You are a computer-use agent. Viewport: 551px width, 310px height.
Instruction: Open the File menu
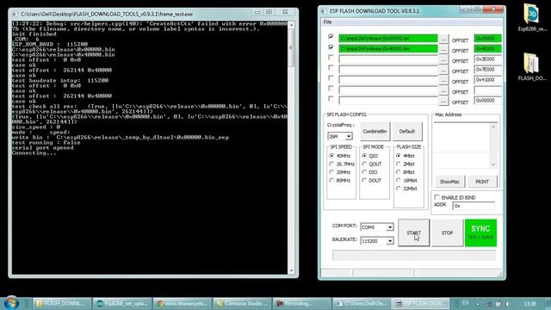point(327,22)
